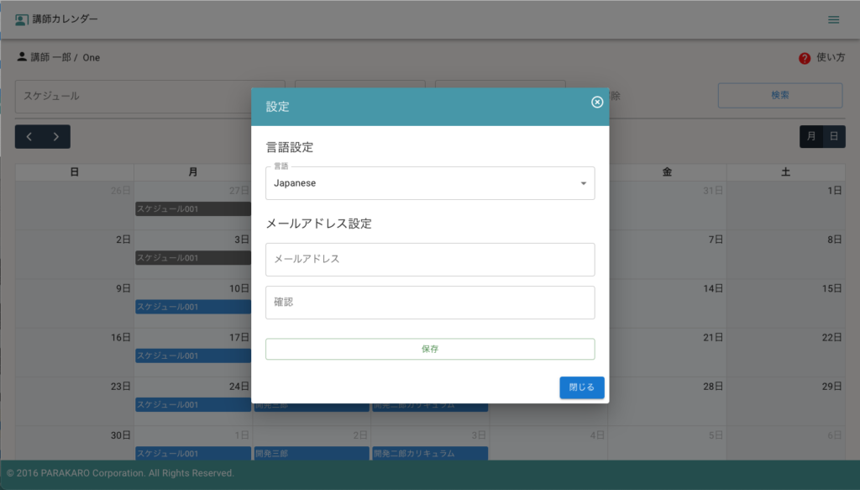Viewport: 860px width, 490px height.
Task: Click the user profile icon
Action: coord(22,57)
